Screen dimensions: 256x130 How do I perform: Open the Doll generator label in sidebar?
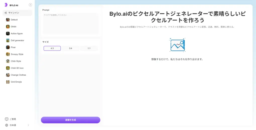click(x=17, y=40)
